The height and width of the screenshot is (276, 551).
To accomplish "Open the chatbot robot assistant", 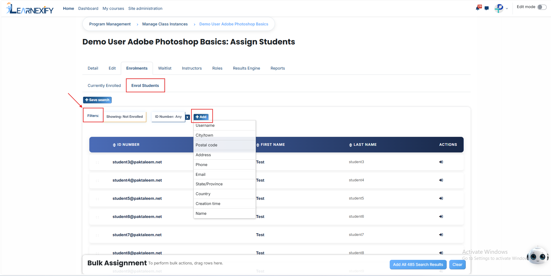I will coord(538,256).
